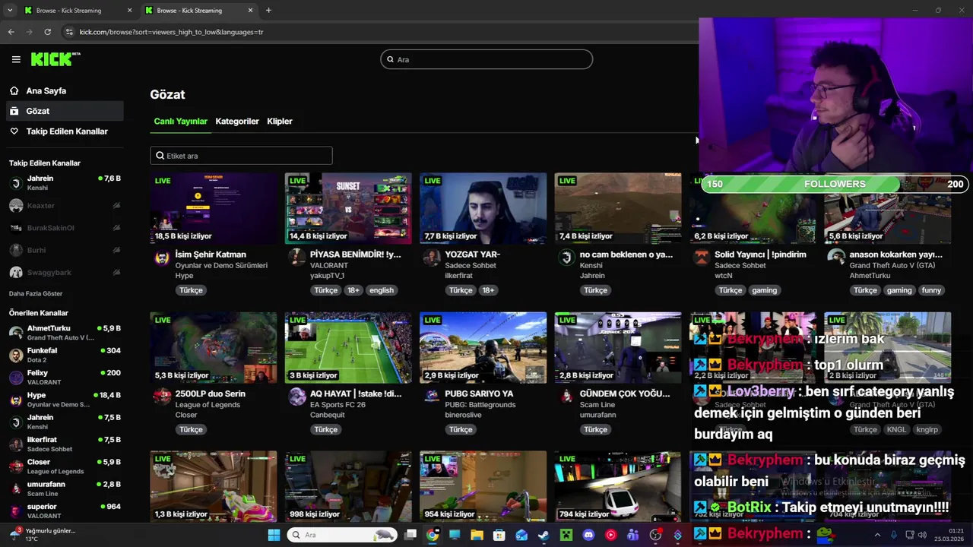Open Minecraft from the taskbar
The height and width of the screenshot is (547, 973).
tap(566, 535)
